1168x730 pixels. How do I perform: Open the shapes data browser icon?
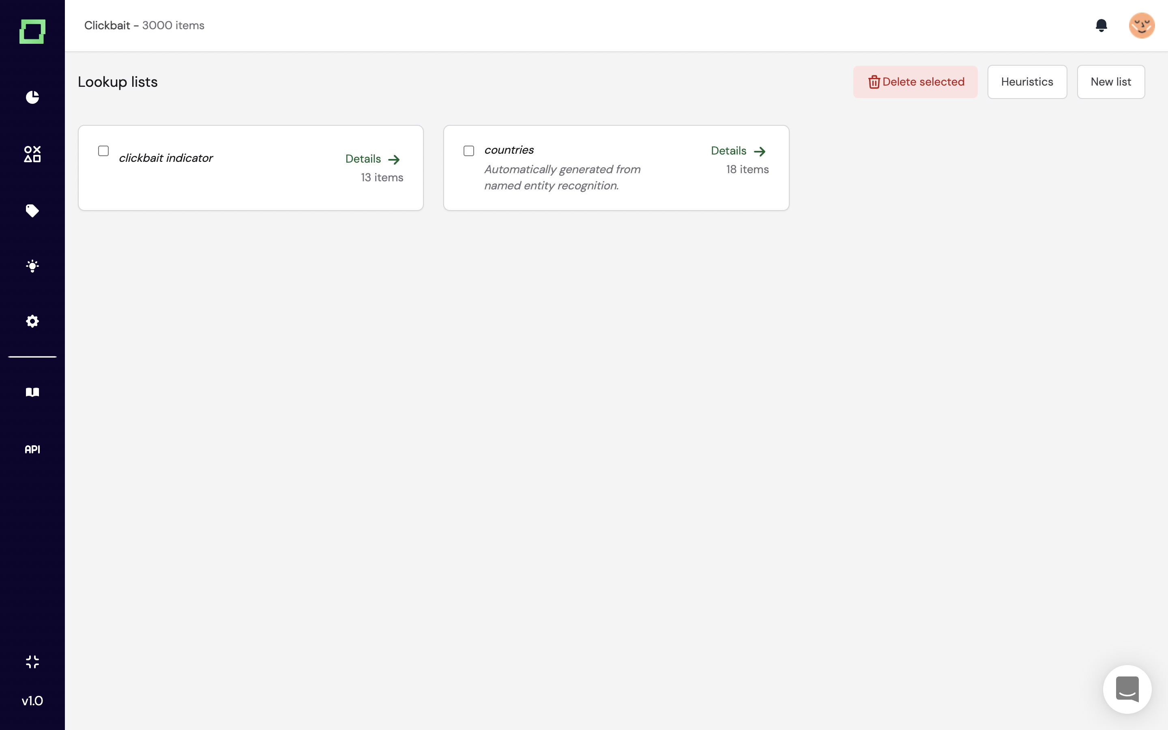32,154
